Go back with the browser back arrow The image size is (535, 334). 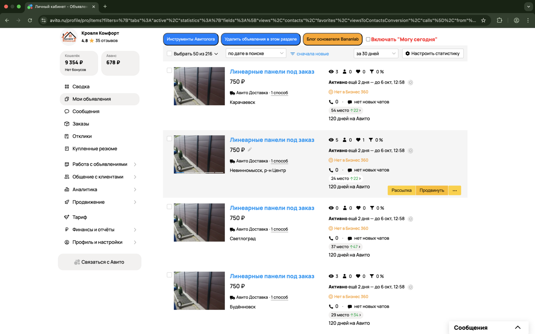7,20
